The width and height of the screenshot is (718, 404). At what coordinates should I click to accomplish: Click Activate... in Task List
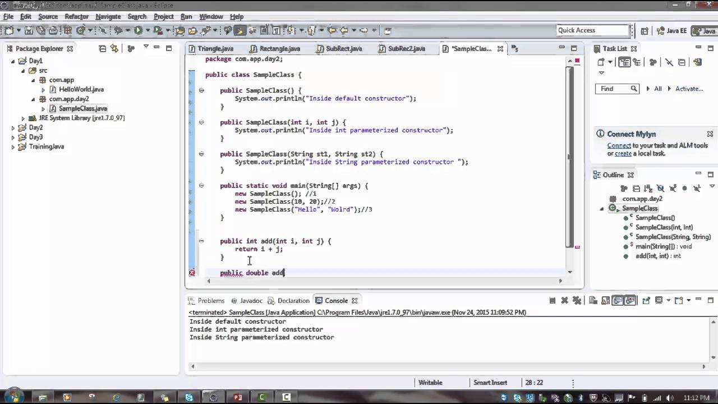(689, 89)
